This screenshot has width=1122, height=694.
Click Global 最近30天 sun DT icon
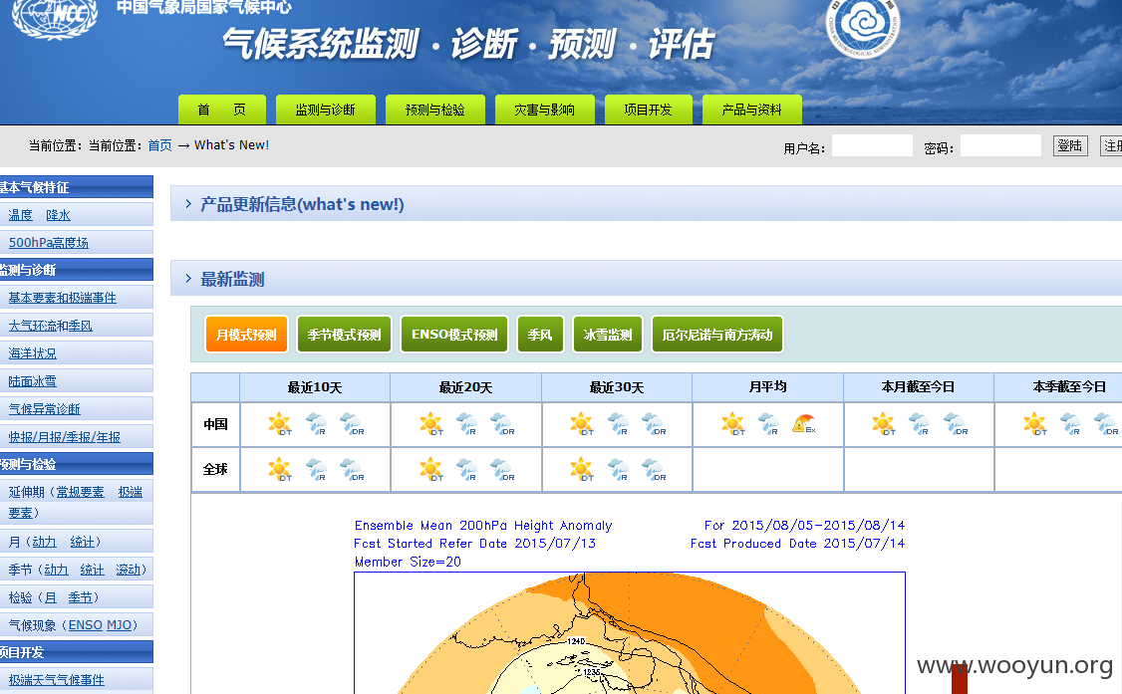click(x=582, y=470)
